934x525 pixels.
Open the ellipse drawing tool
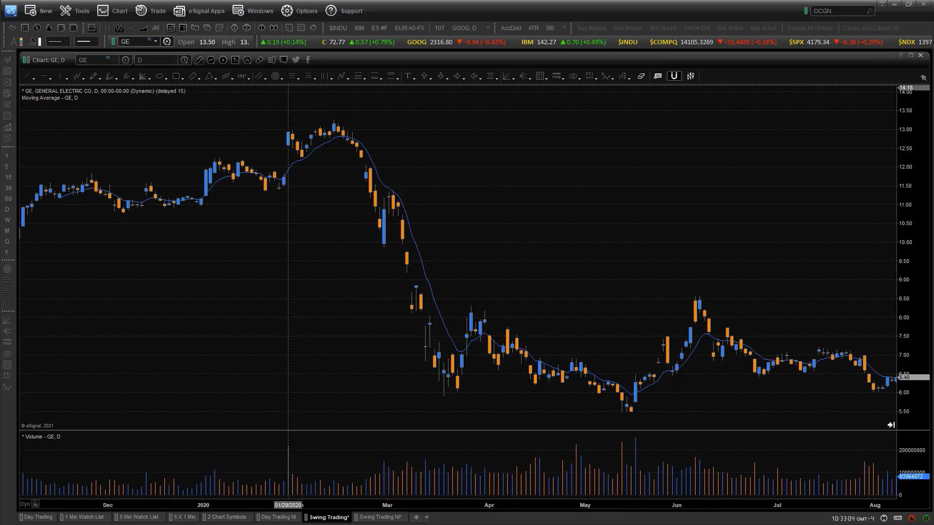(160, 76)
